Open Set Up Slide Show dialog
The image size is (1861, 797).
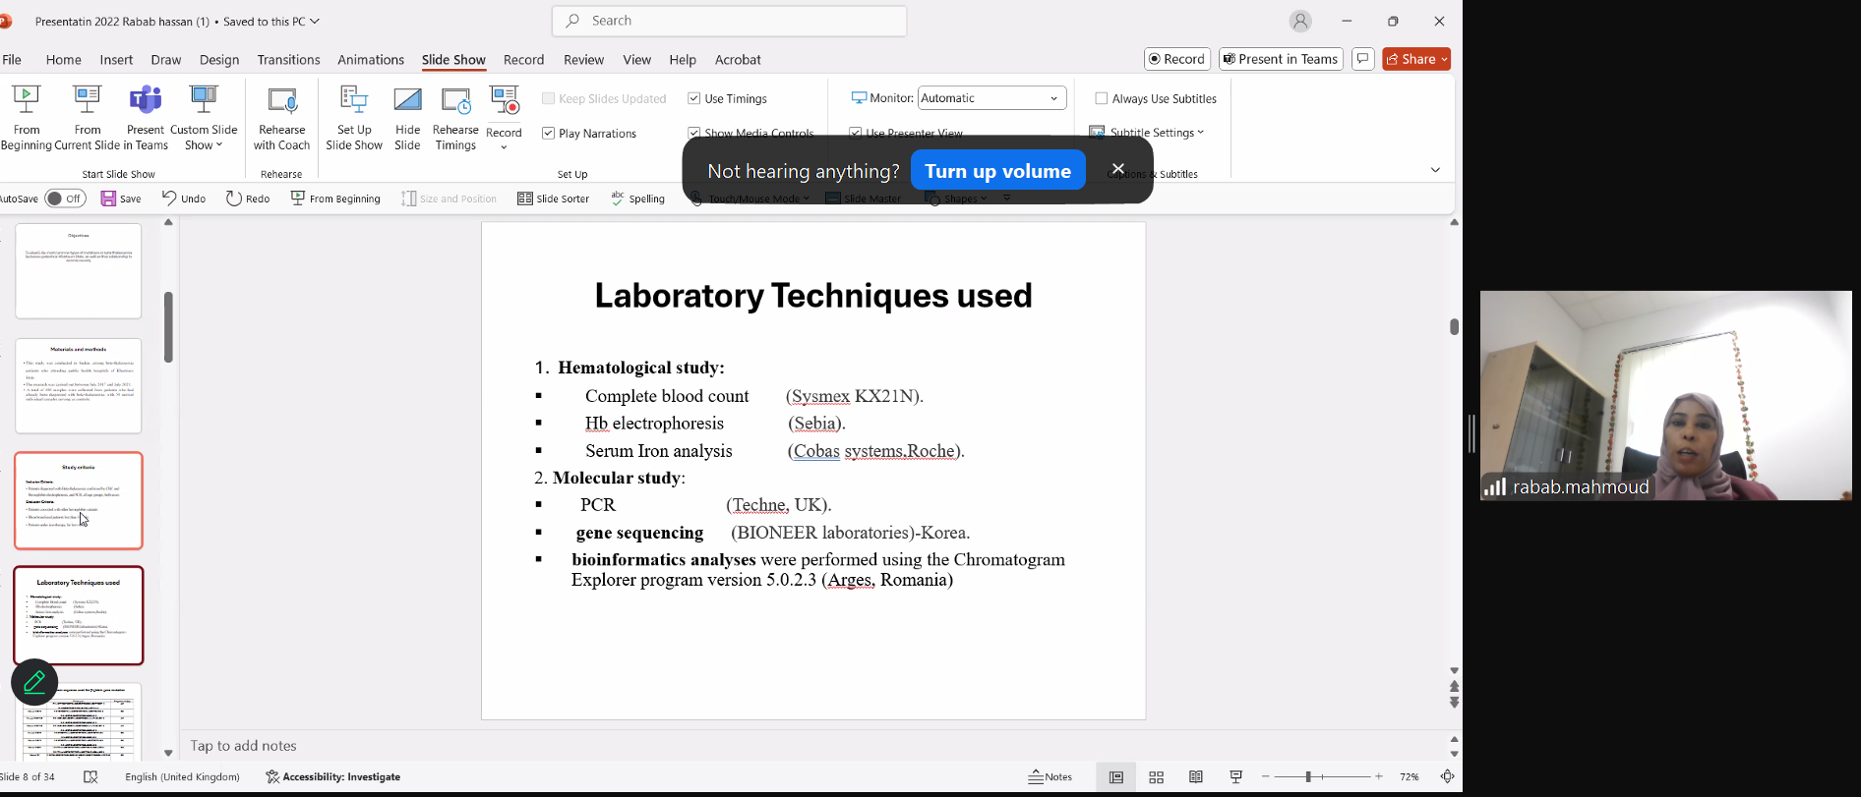coord(354,118)
